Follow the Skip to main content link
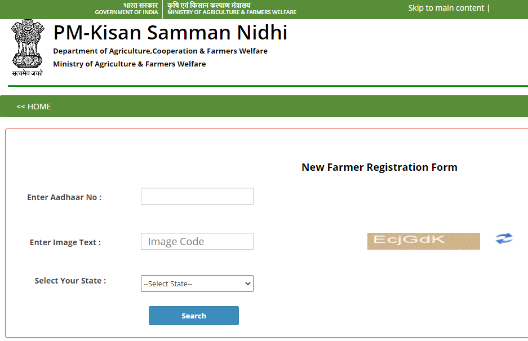528x341 pixels. coord(446,8)
